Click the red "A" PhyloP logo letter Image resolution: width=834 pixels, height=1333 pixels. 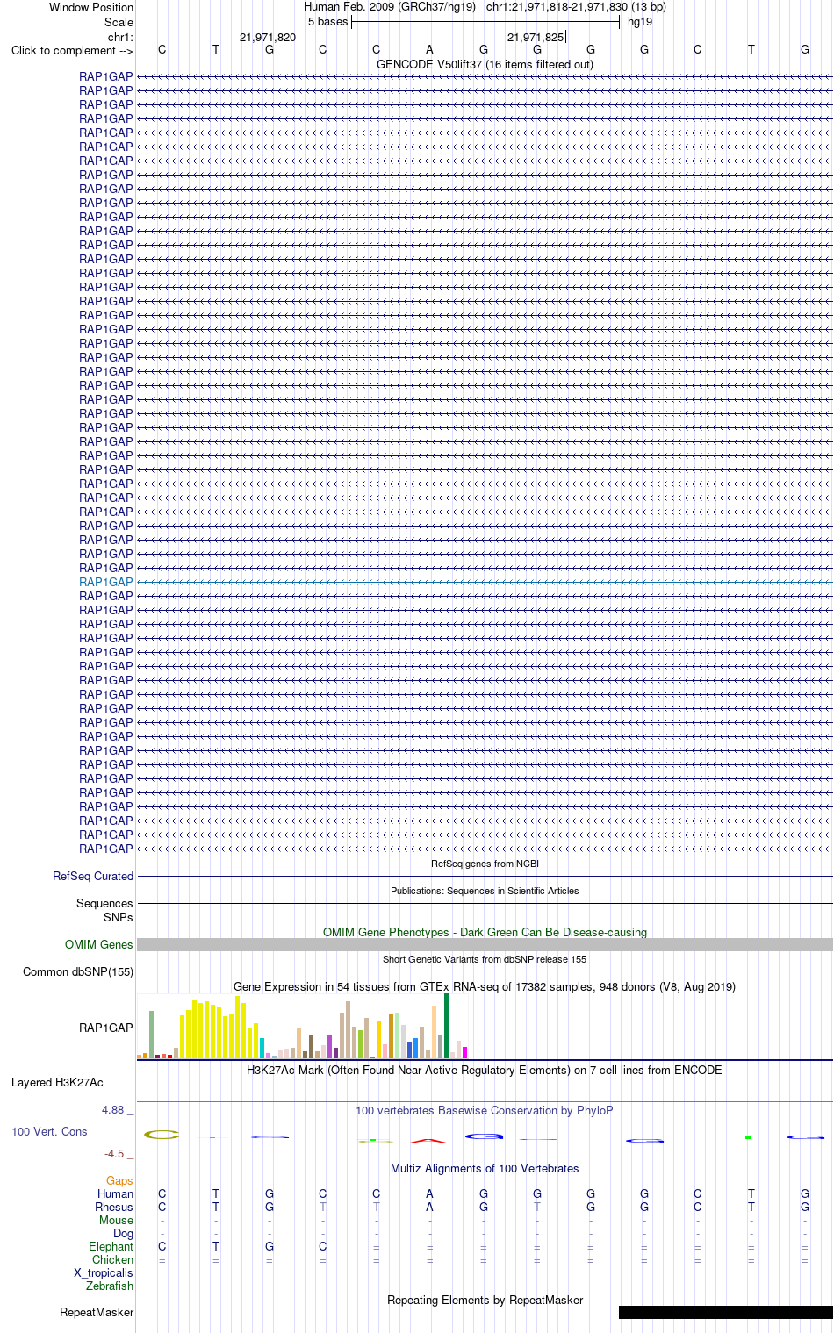pos(428,1140)
